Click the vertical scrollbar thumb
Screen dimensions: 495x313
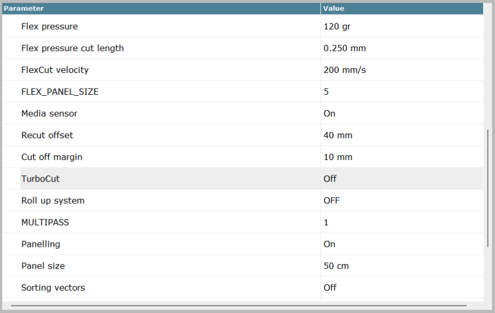coord(488,188)
